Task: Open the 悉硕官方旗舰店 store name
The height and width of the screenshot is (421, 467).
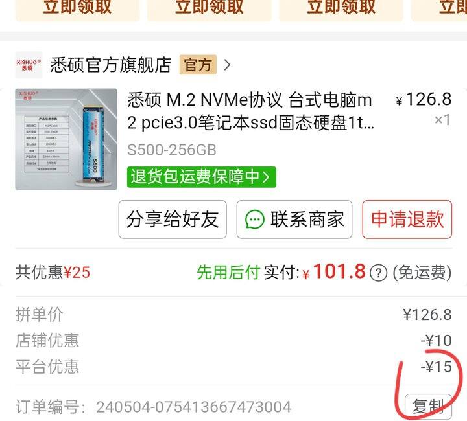Action: 110,65
